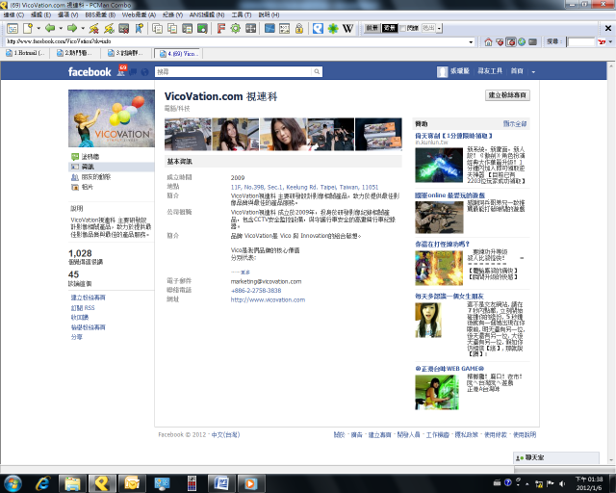Click the Yahoo search engine icon
616x493 pixels.
click(602, 41)
